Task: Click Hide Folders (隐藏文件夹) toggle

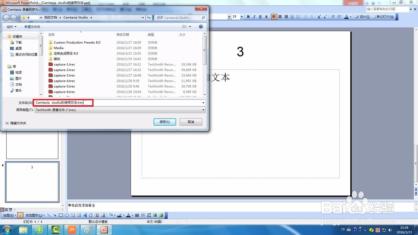Action: [x=16, y=123]
